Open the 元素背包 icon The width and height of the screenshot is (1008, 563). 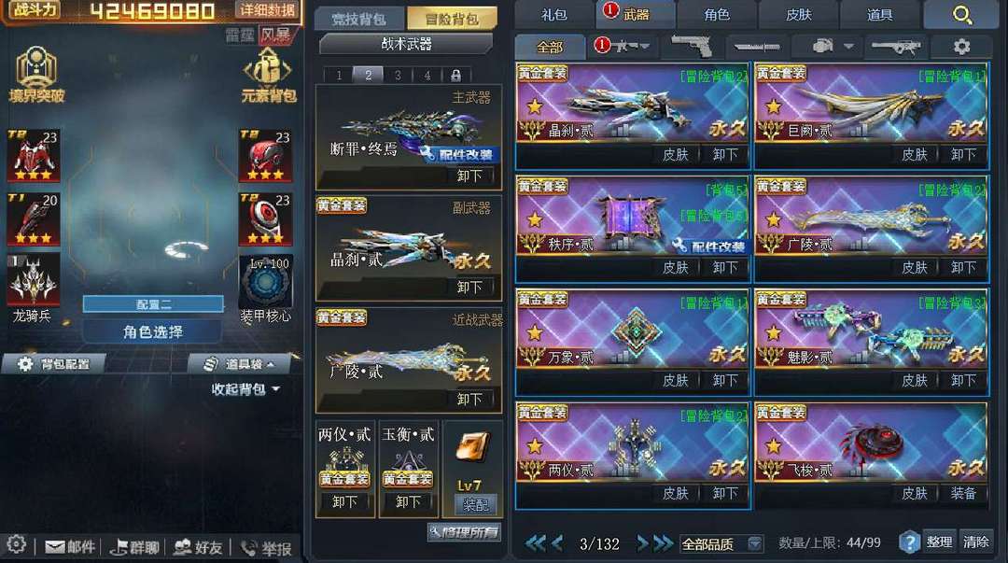coord(269,76)
